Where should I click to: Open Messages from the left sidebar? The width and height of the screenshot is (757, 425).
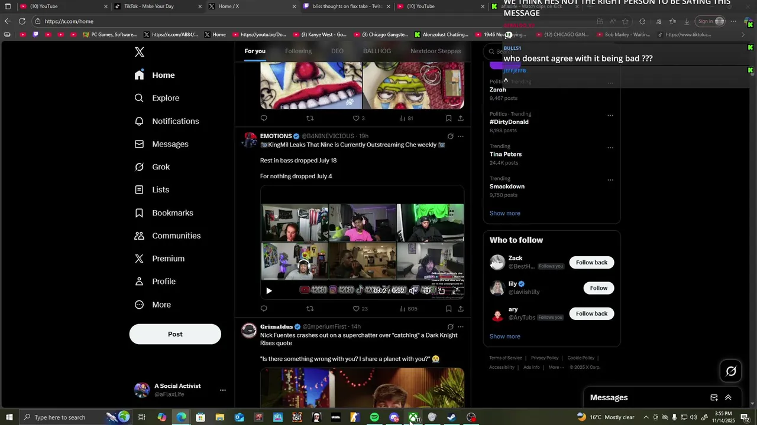coord(161,144)
